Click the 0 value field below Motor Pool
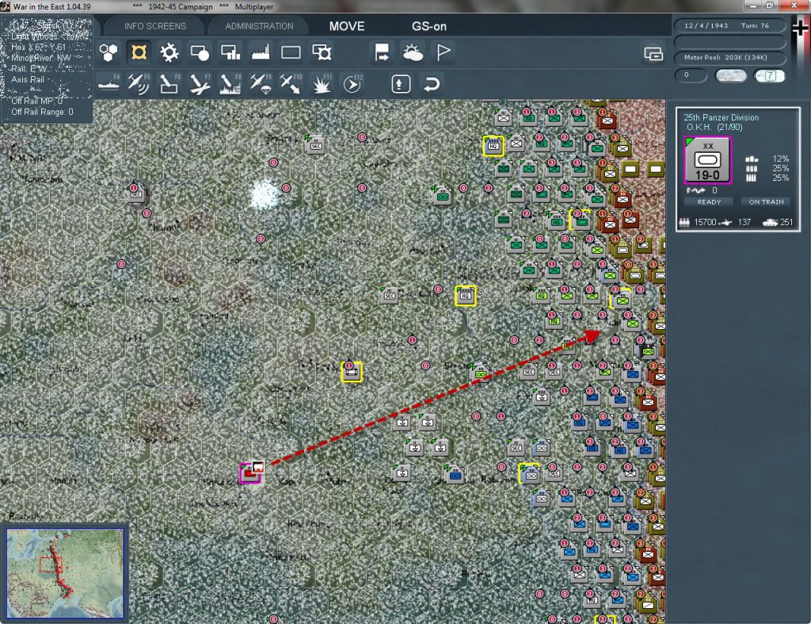811x624 pixels. coord(691,75)
